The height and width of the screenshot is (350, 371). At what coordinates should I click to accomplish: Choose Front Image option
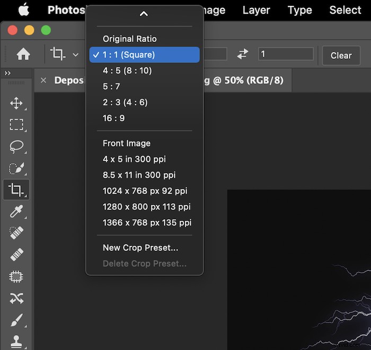coord(144,143)
